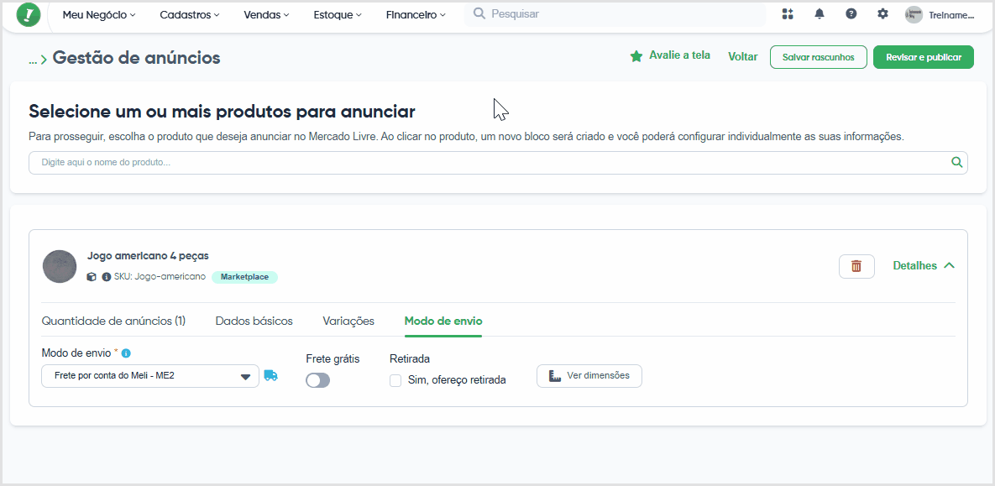The height and width of the screenshot is (486, 995).
Task: Check Sim, ofereço retirada checkbox
Action: [395, 381]
